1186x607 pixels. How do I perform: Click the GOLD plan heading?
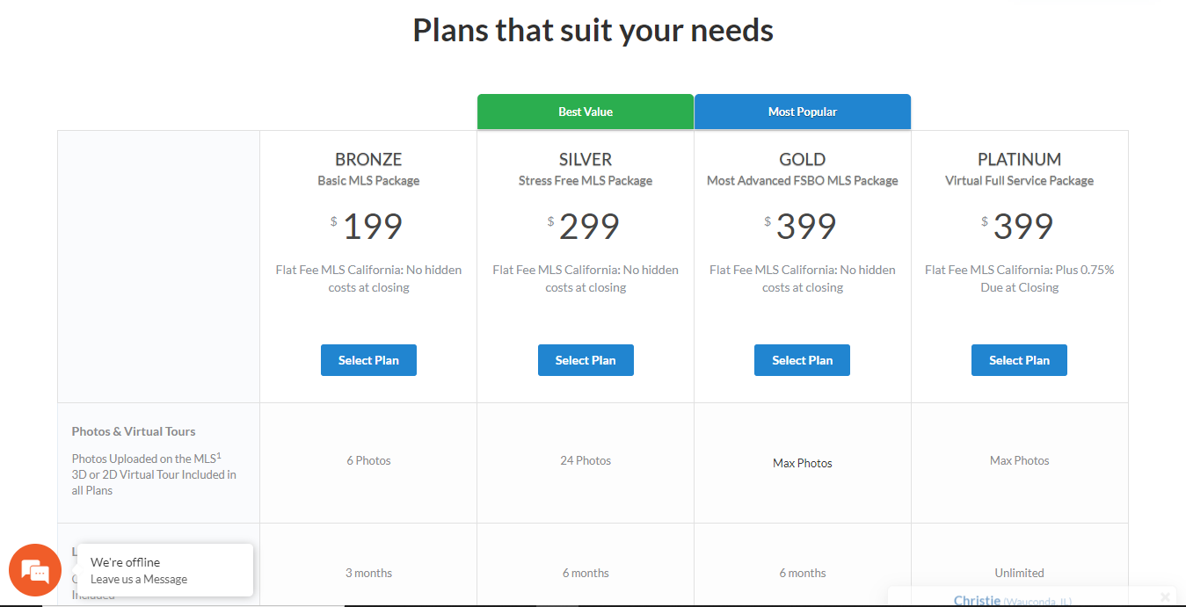point(802,159)
